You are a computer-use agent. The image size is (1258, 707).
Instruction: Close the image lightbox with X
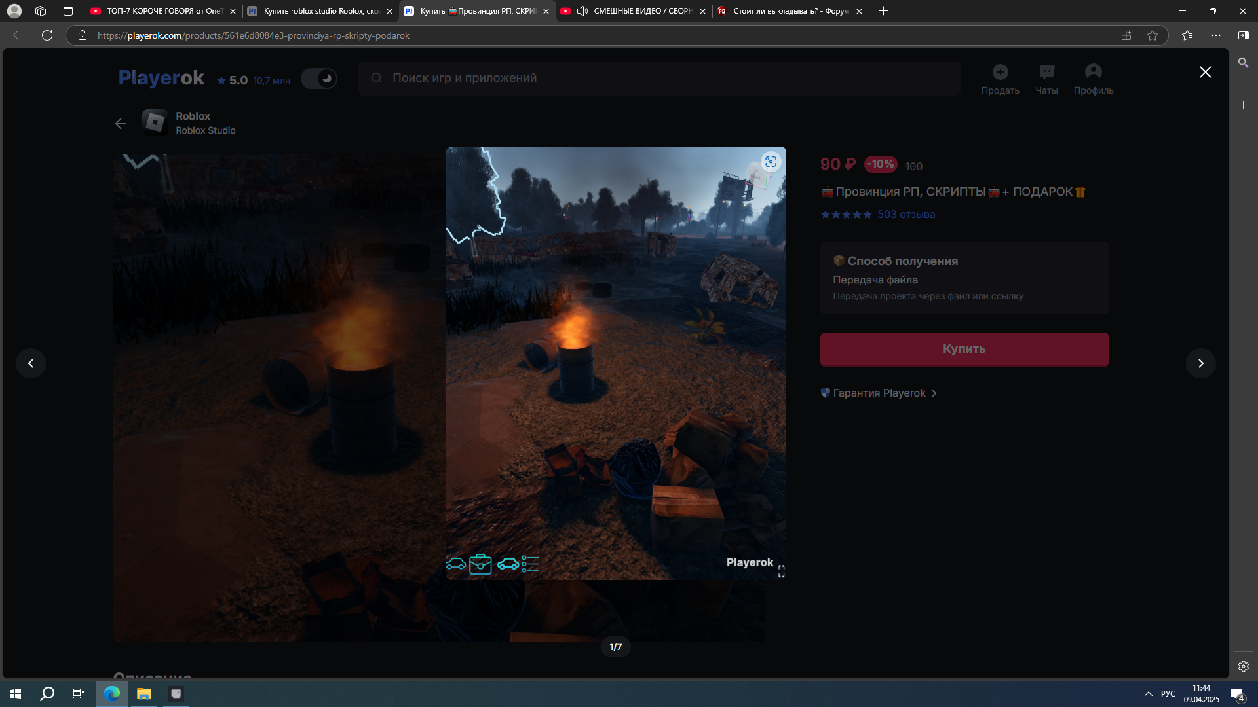coord(1205,72)
